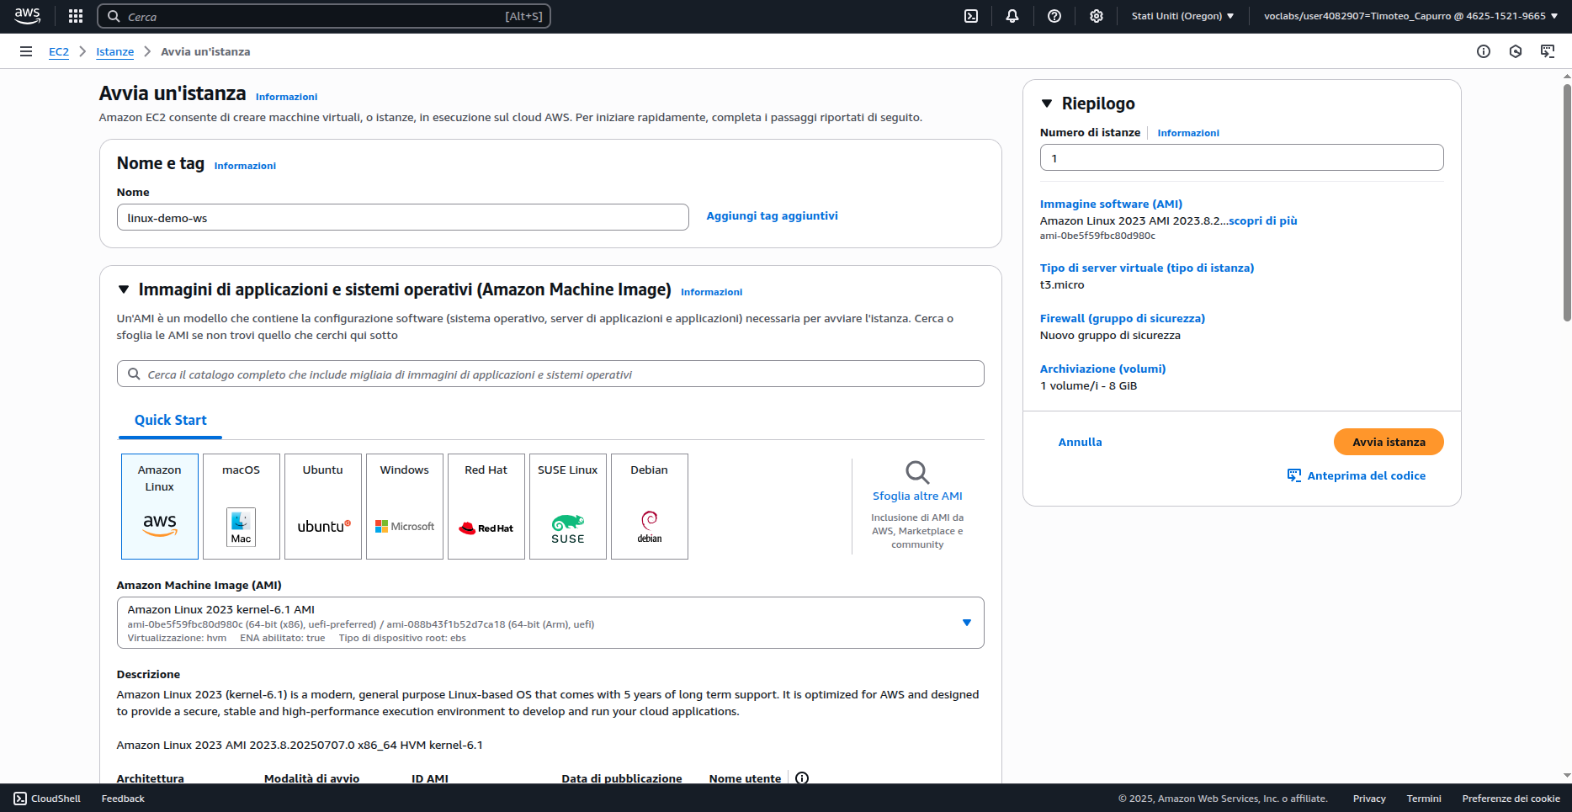1572x812 pixels.
Task: Click the AMI catalog search field
Action: point(550,374)
